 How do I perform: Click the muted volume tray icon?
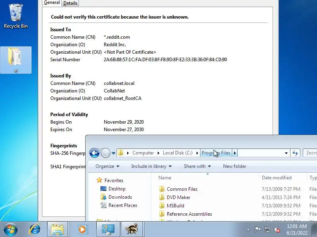point(277,229)
